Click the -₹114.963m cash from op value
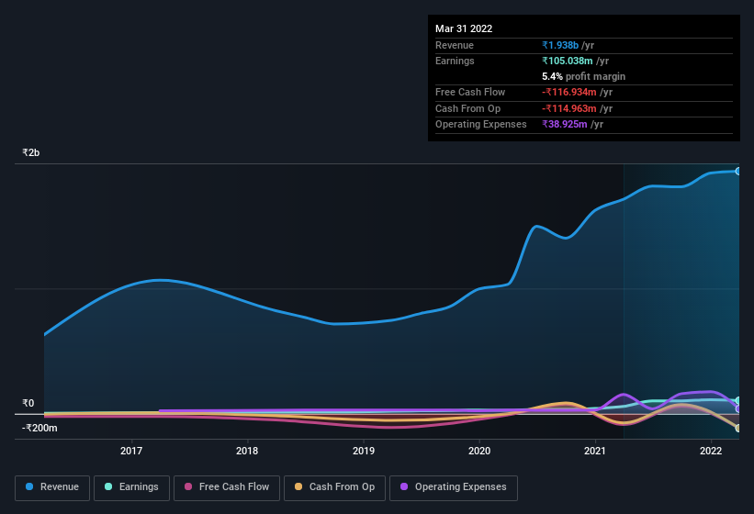Screen dimensions: 754x514 [569, 108]
